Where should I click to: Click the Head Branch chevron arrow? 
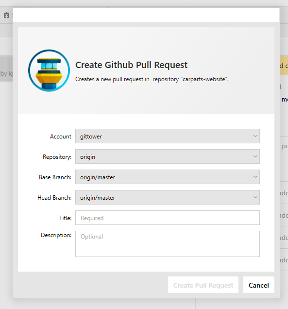[x=255, y=197]
